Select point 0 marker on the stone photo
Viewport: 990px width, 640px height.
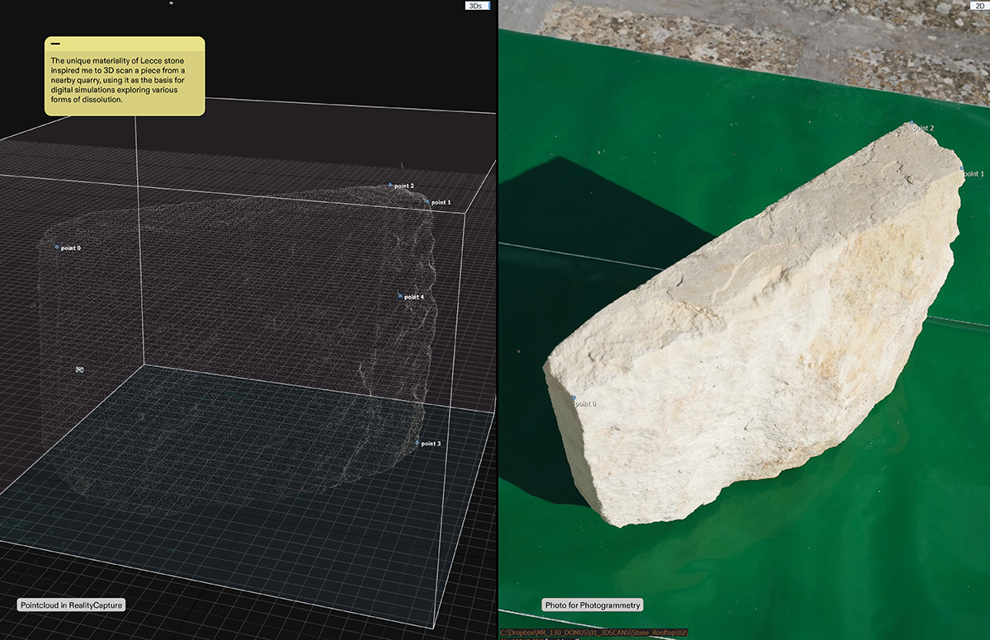click(573, 398)
